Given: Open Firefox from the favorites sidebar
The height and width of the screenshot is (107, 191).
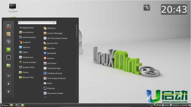Looking at the screenshot, I should coord(8,26).
